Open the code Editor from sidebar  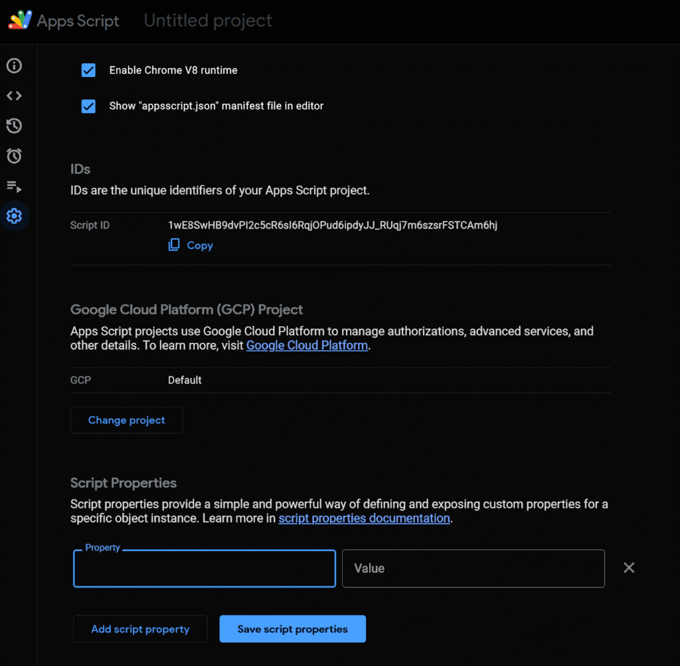[x=14, y=96]
